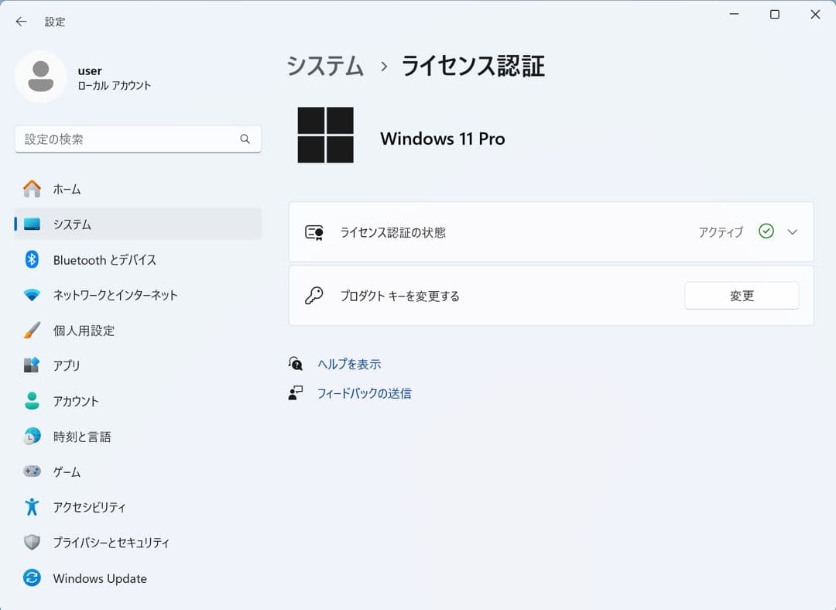836x610 pixels.
Task: Expand the ライセンス認証の状態 section
Action: pyautogui.click(x=792, y=231)
